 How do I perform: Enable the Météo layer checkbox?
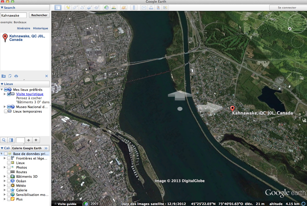click(9, 186)
